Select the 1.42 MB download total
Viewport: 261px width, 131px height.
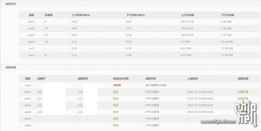coord(227,28)
